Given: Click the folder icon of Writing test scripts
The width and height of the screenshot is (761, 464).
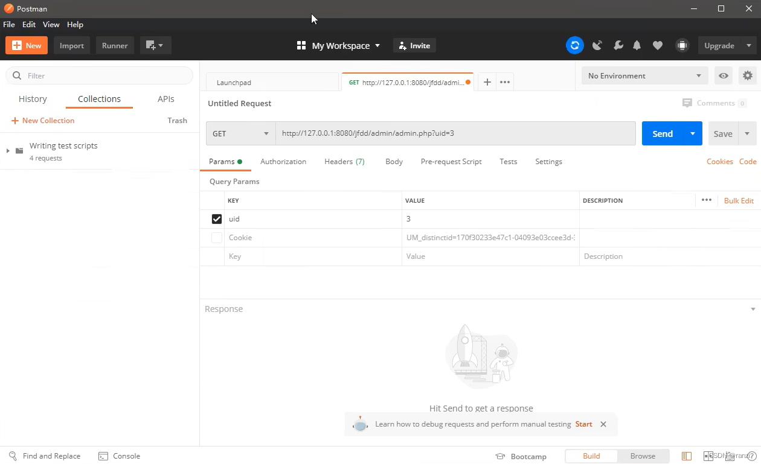Looking at the screenshot, I should (19, 151).
